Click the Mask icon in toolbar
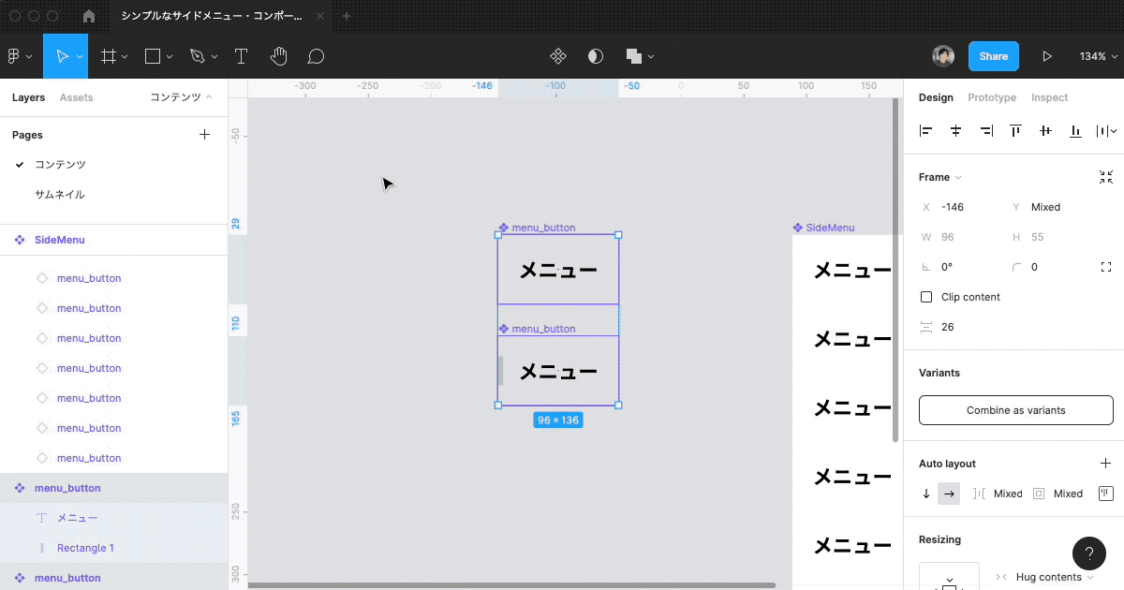The width and height of the screenshot is (1124, 590). [596, 56]
